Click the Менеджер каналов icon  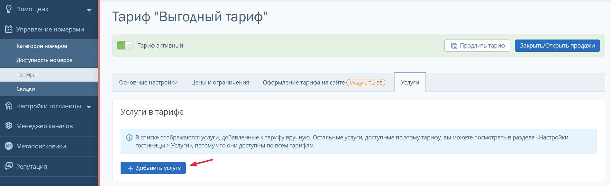pyautogui.click(x=9, y=126)
